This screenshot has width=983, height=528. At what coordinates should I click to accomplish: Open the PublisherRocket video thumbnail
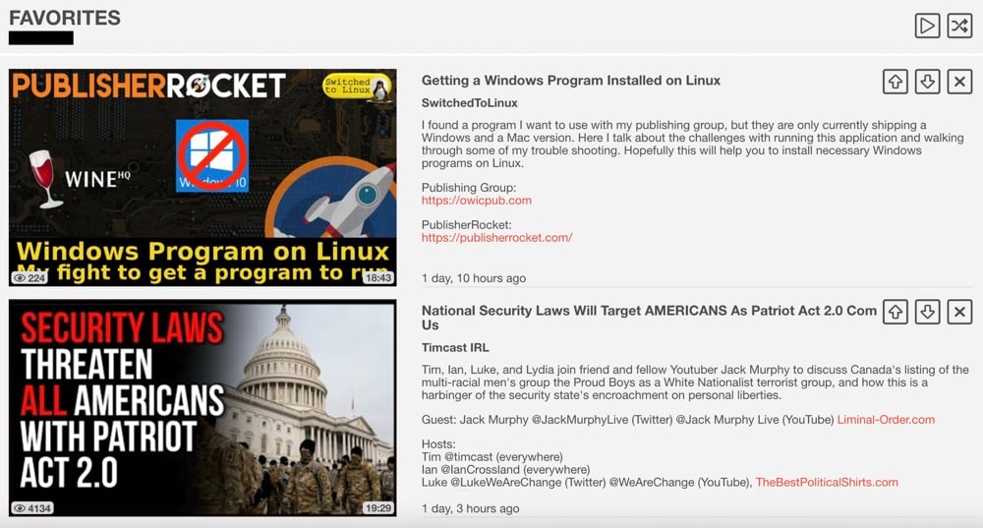tap(202, 177)
